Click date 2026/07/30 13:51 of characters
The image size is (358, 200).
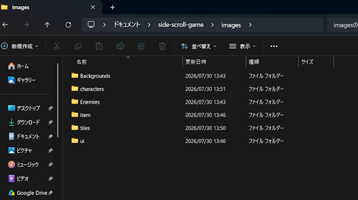[205, 89]
